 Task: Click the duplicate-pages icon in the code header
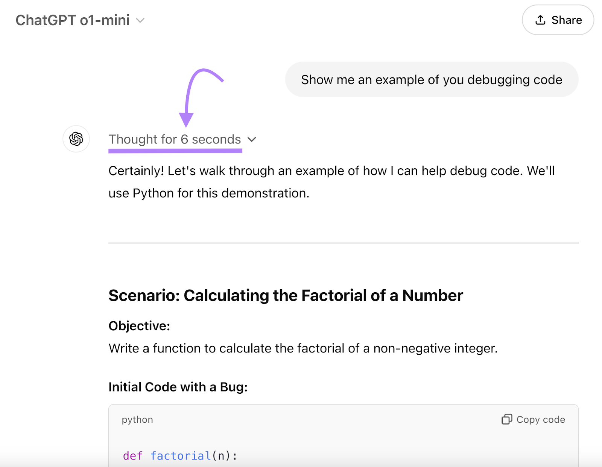[x=506, y=420]
